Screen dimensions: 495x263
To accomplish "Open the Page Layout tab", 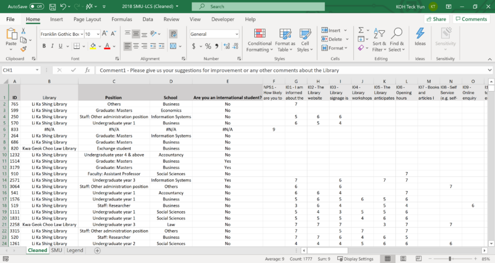I will coord(87,19).
